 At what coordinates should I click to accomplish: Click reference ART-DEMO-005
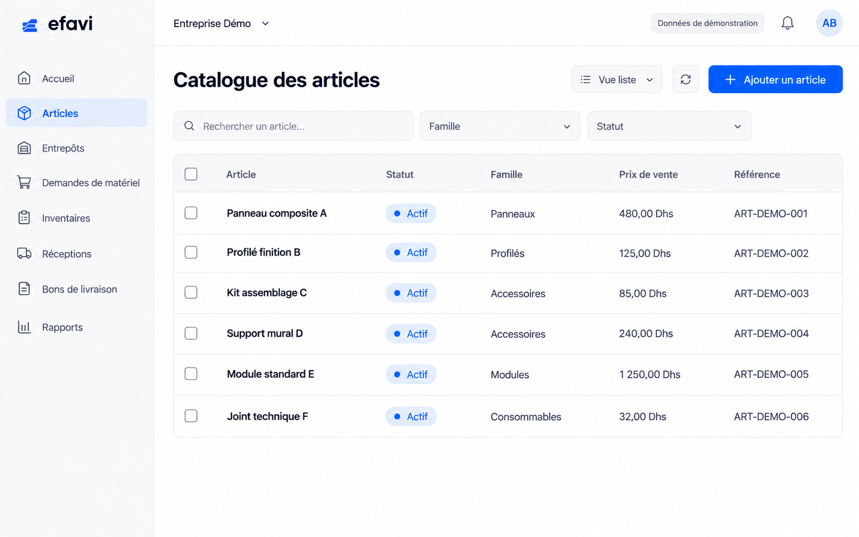771,375
